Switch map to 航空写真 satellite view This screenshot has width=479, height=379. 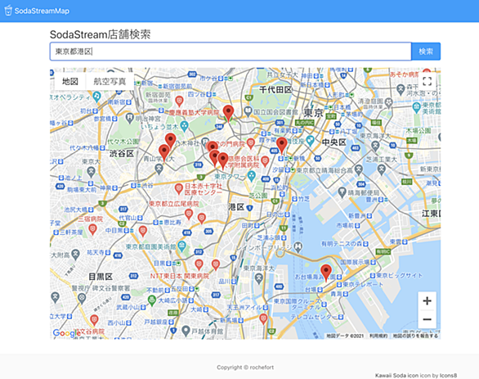pyautogui.click(x=110, y=81)
